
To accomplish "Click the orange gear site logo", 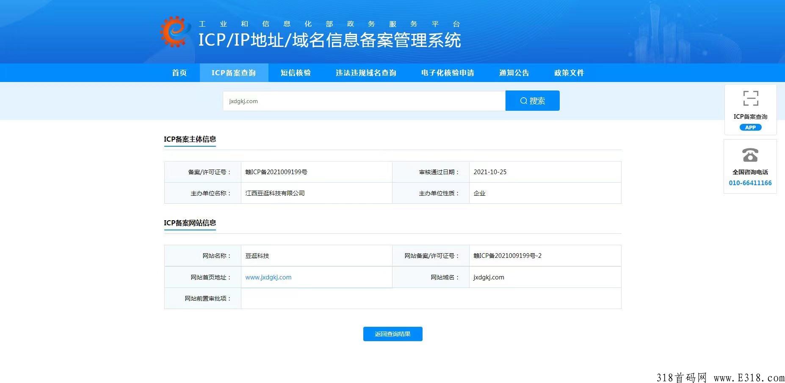I will click(175, 32).
